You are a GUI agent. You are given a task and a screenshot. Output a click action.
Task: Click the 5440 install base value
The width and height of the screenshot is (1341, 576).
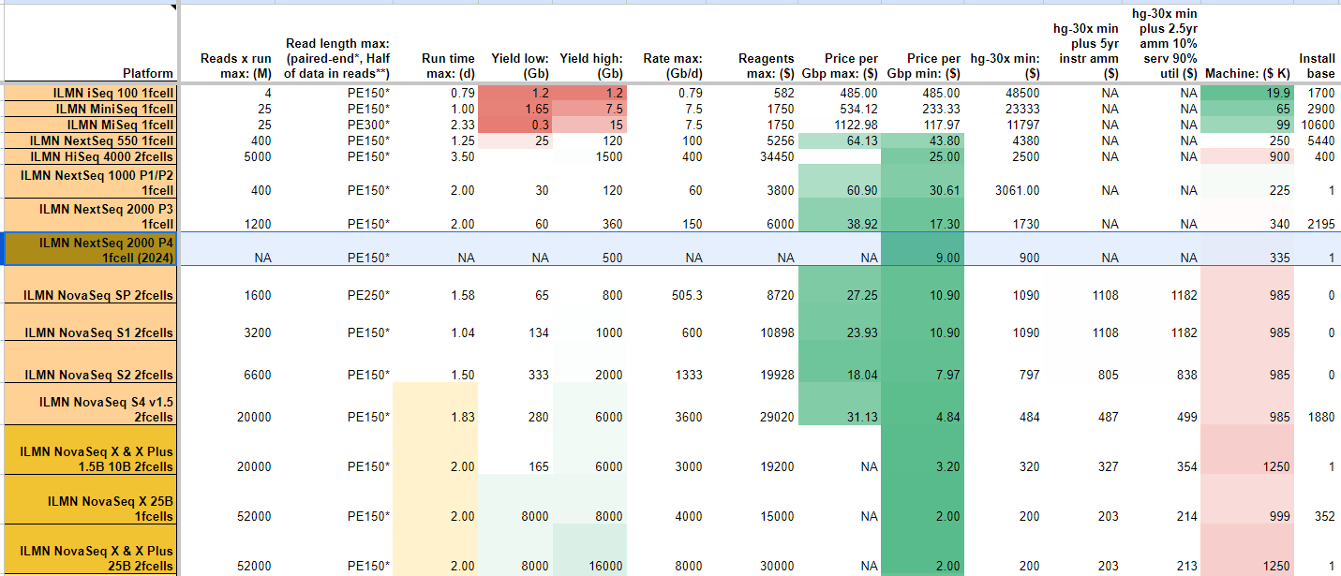click(x=1317, y=140)
